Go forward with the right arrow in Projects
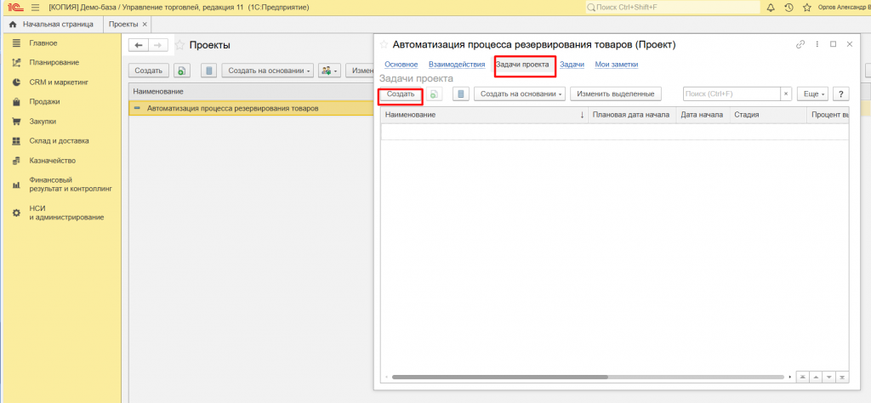Screen dimensions: 871x403 [157, 46]
